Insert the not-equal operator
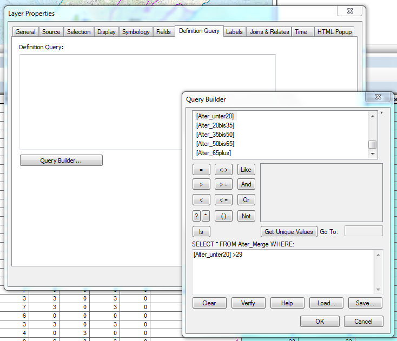The height and width of the screenshot is (341, 397). (223, 170)
